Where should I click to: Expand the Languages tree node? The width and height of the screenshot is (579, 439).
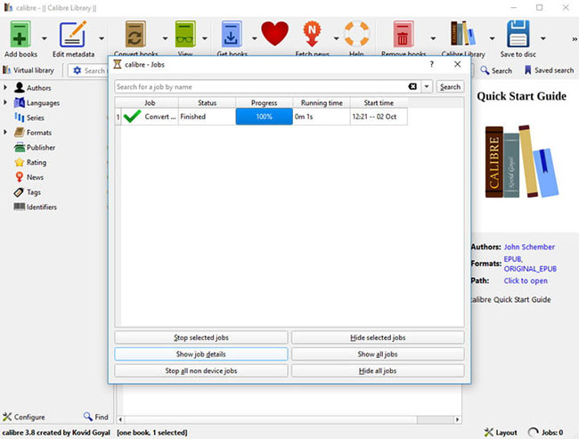(x=5, y=102)
